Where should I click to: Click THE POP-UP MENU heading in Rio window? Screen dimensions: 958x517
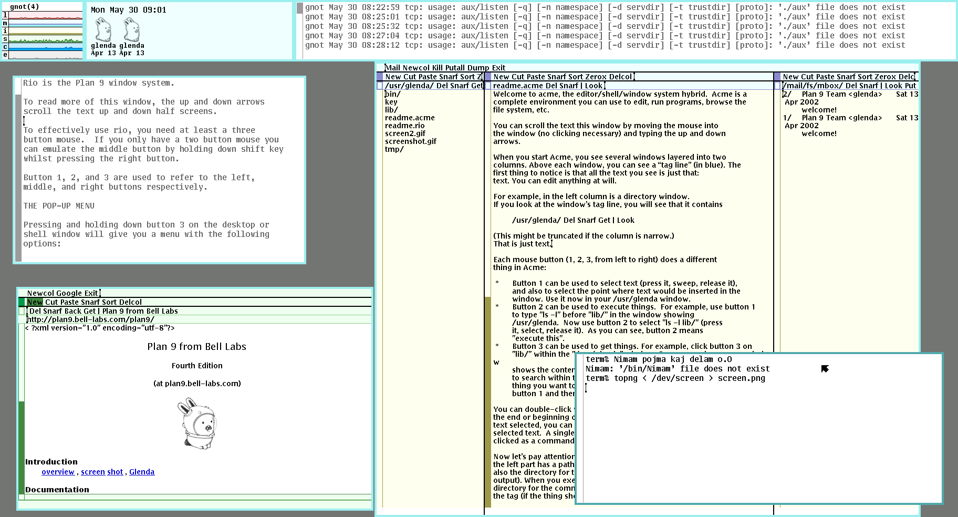click(59, 206)
